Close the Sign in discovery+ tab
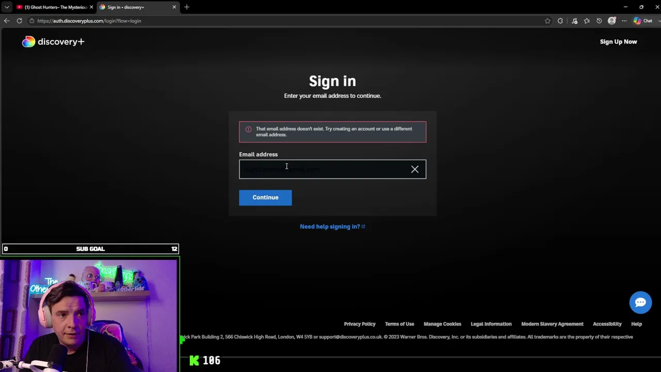The width and height of the screenshot is (661, 372). (174, 7)
